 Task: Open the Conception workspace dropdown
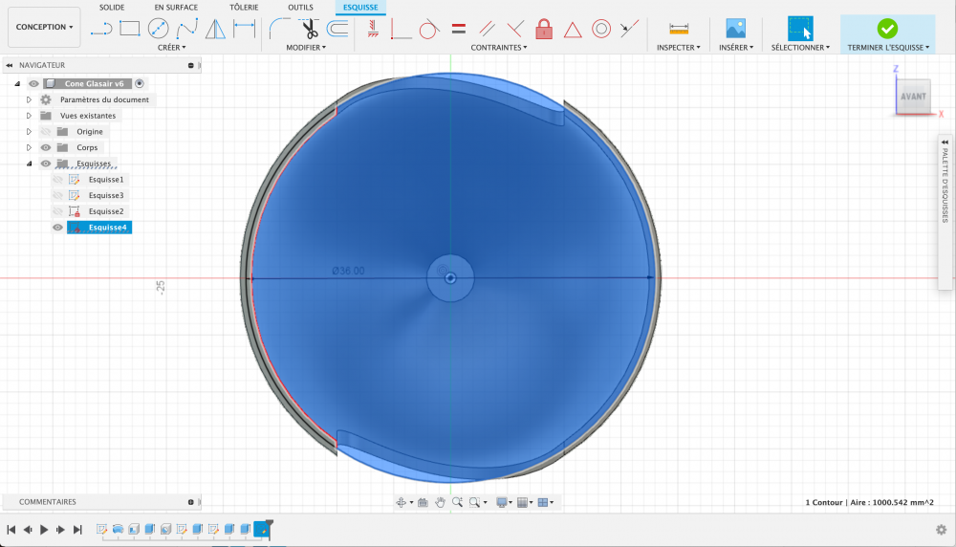coord(44,27)
